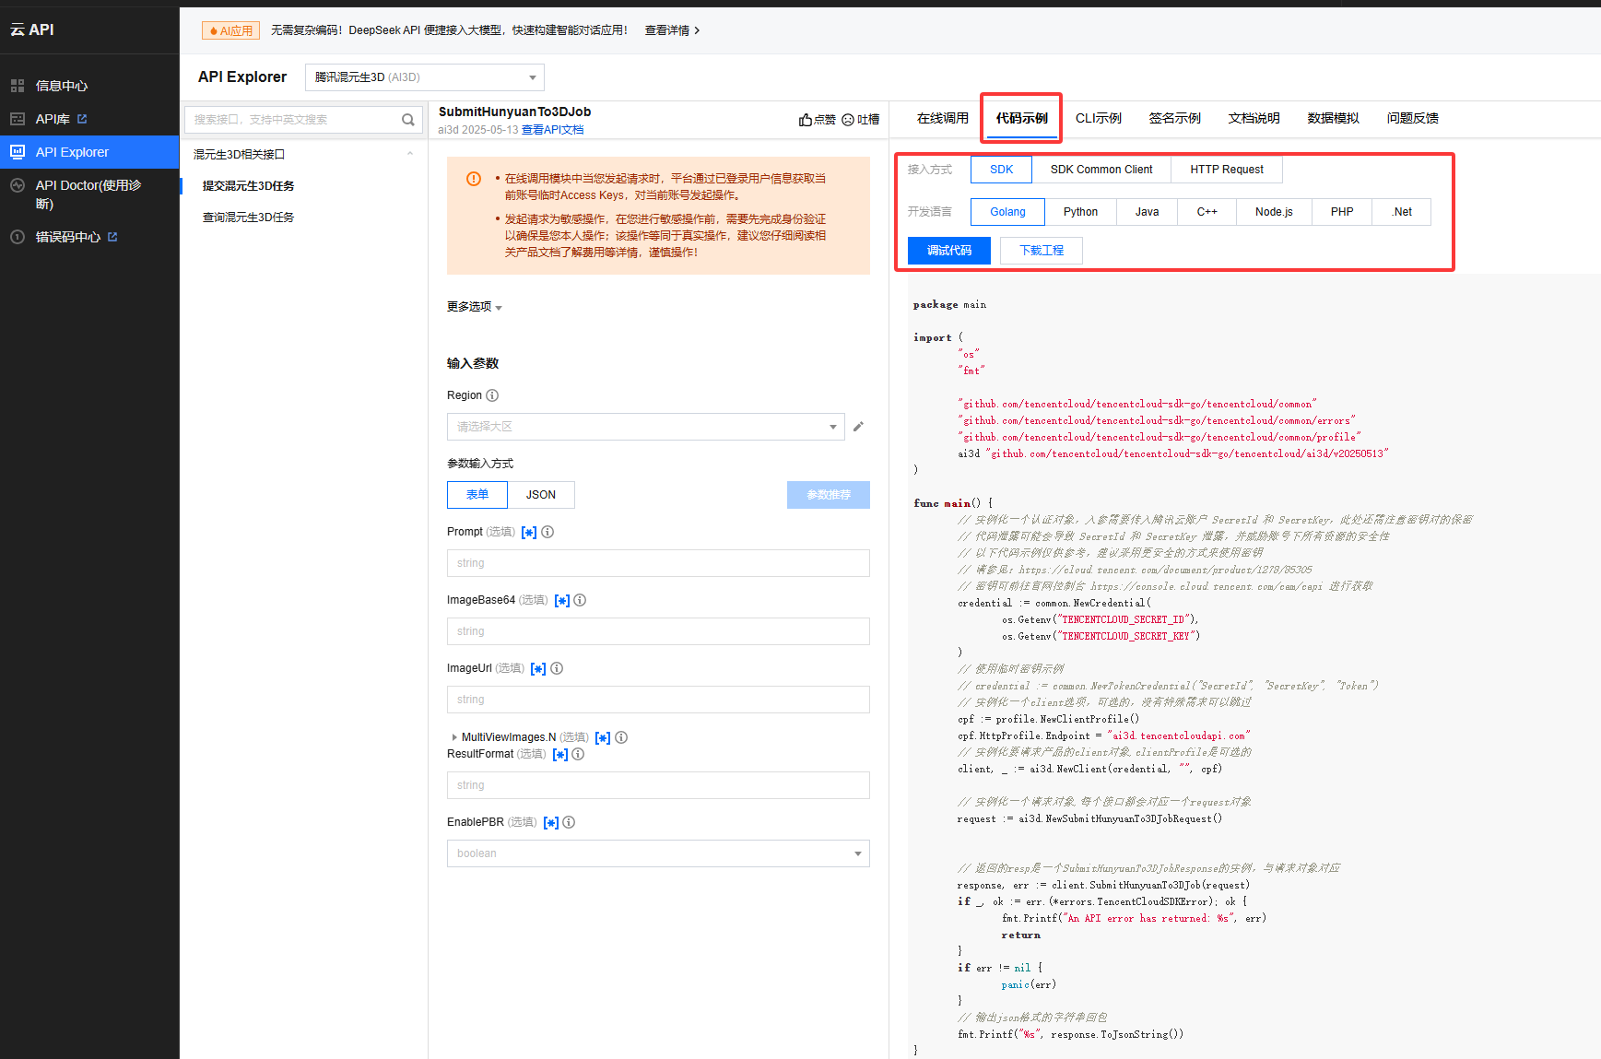Viewport: 1601px width, 1059px height.
Task: Click the 吐槽 sad-face icon
Action: pyautogui.click(x=848, y=120)
